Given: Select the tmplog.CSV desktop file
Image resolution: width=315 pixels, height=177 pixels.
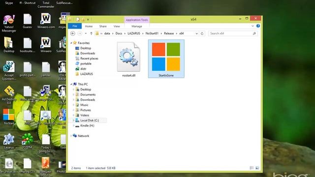Looking at the screenshot, I should (x=28, y=166).
